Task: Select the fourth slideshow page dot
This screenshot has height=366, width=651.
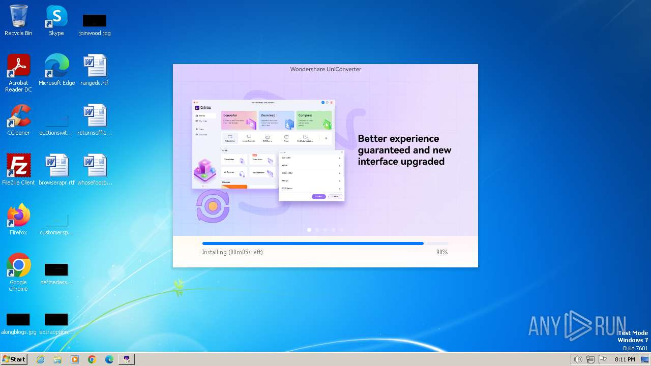Action: coord(334,230)
